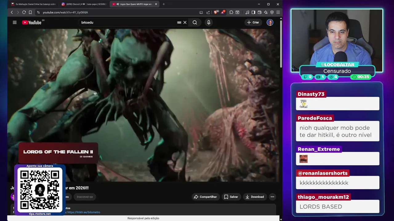This screenshot has height=221, width=394.
Task: Click the Responsável pela edição caption
Action: 143,218
